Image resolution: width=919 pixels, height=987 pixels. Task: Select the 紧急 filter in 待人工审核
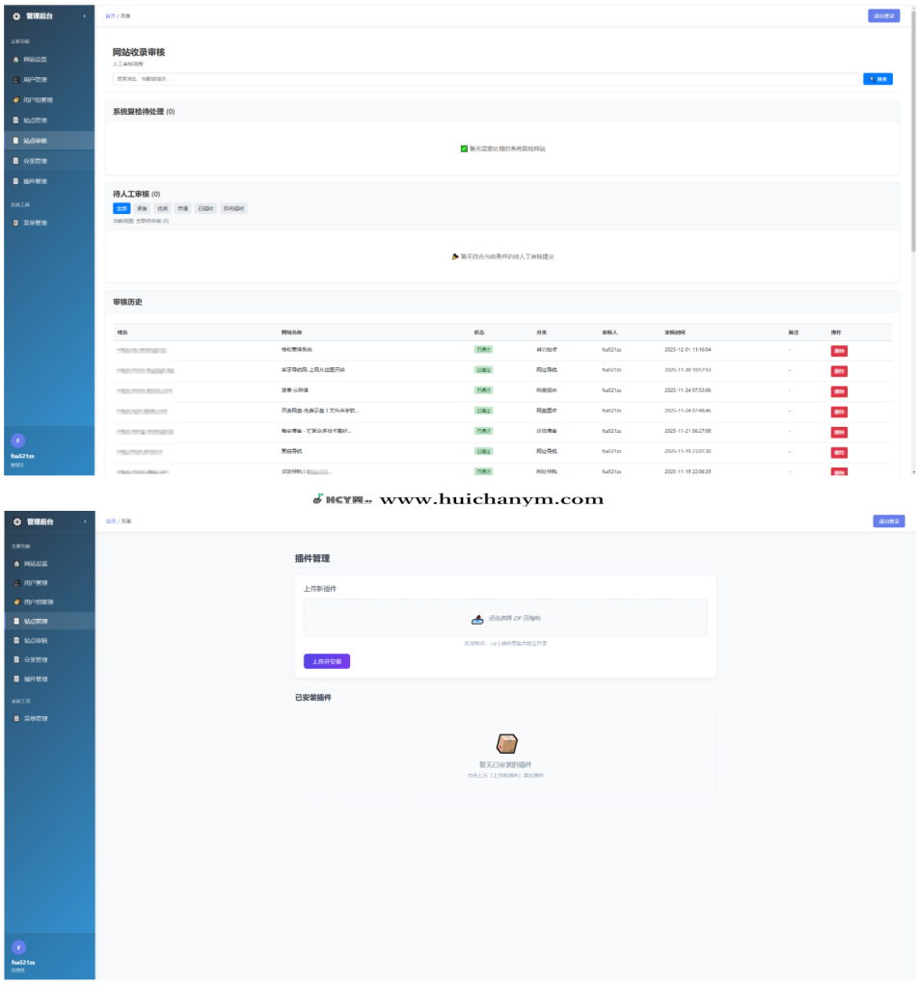[142, 208]
